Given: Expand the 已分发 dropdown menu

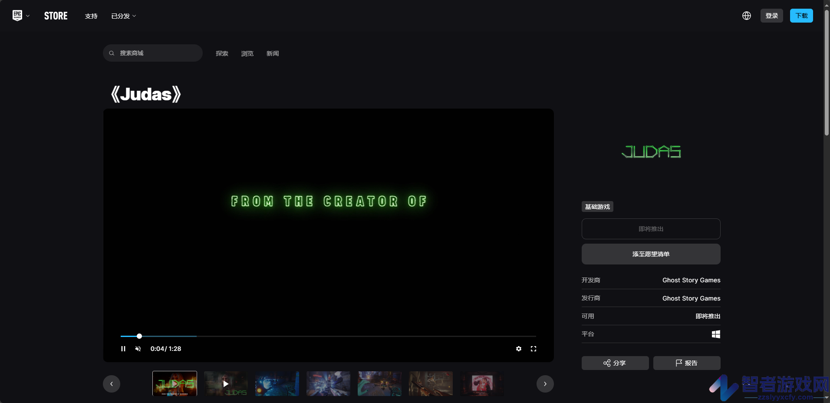Looking at the screenshot, I should click(x=124, y=16).
